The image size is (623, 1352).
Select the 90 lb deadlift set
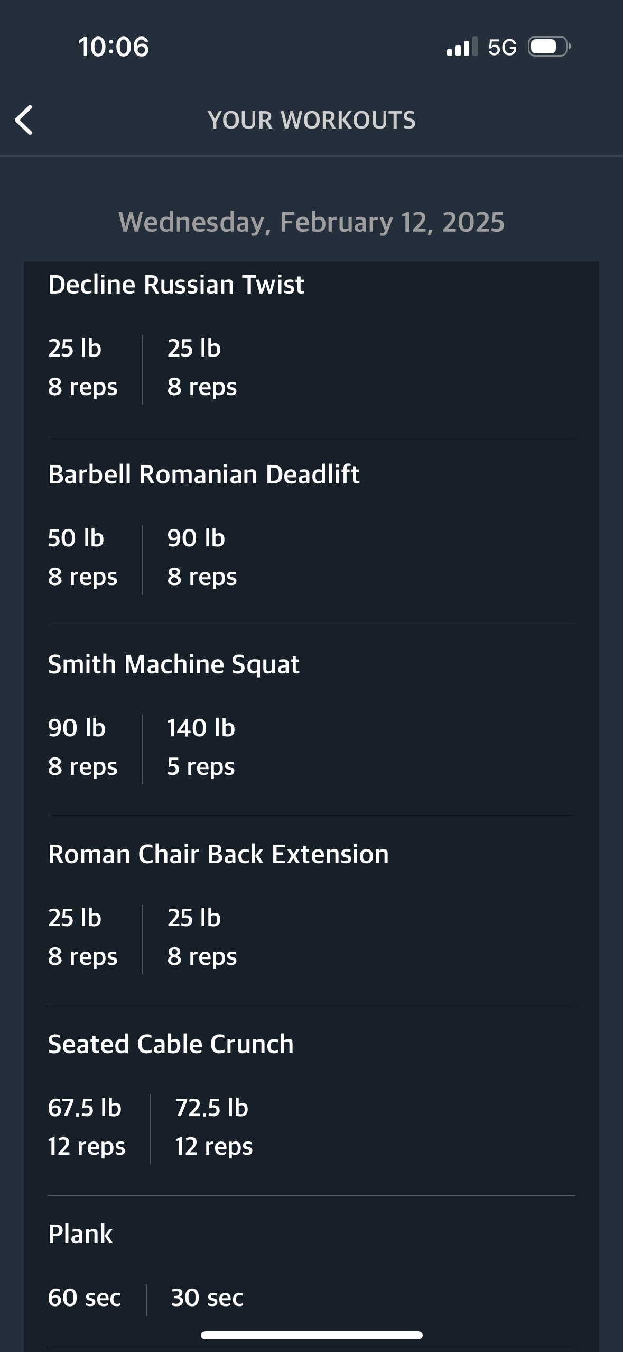(202, 557)
